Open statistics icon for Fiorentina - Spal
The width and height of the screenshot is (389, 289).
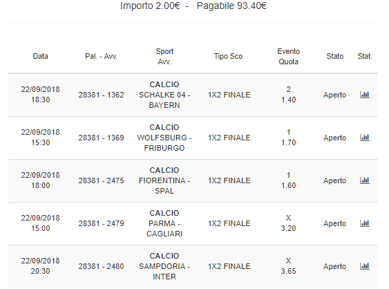point(365,180)
